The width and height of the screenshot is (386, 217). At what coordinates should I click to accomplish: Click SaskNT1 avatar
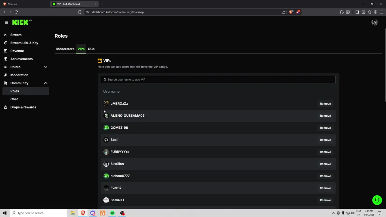click(106, 200)
